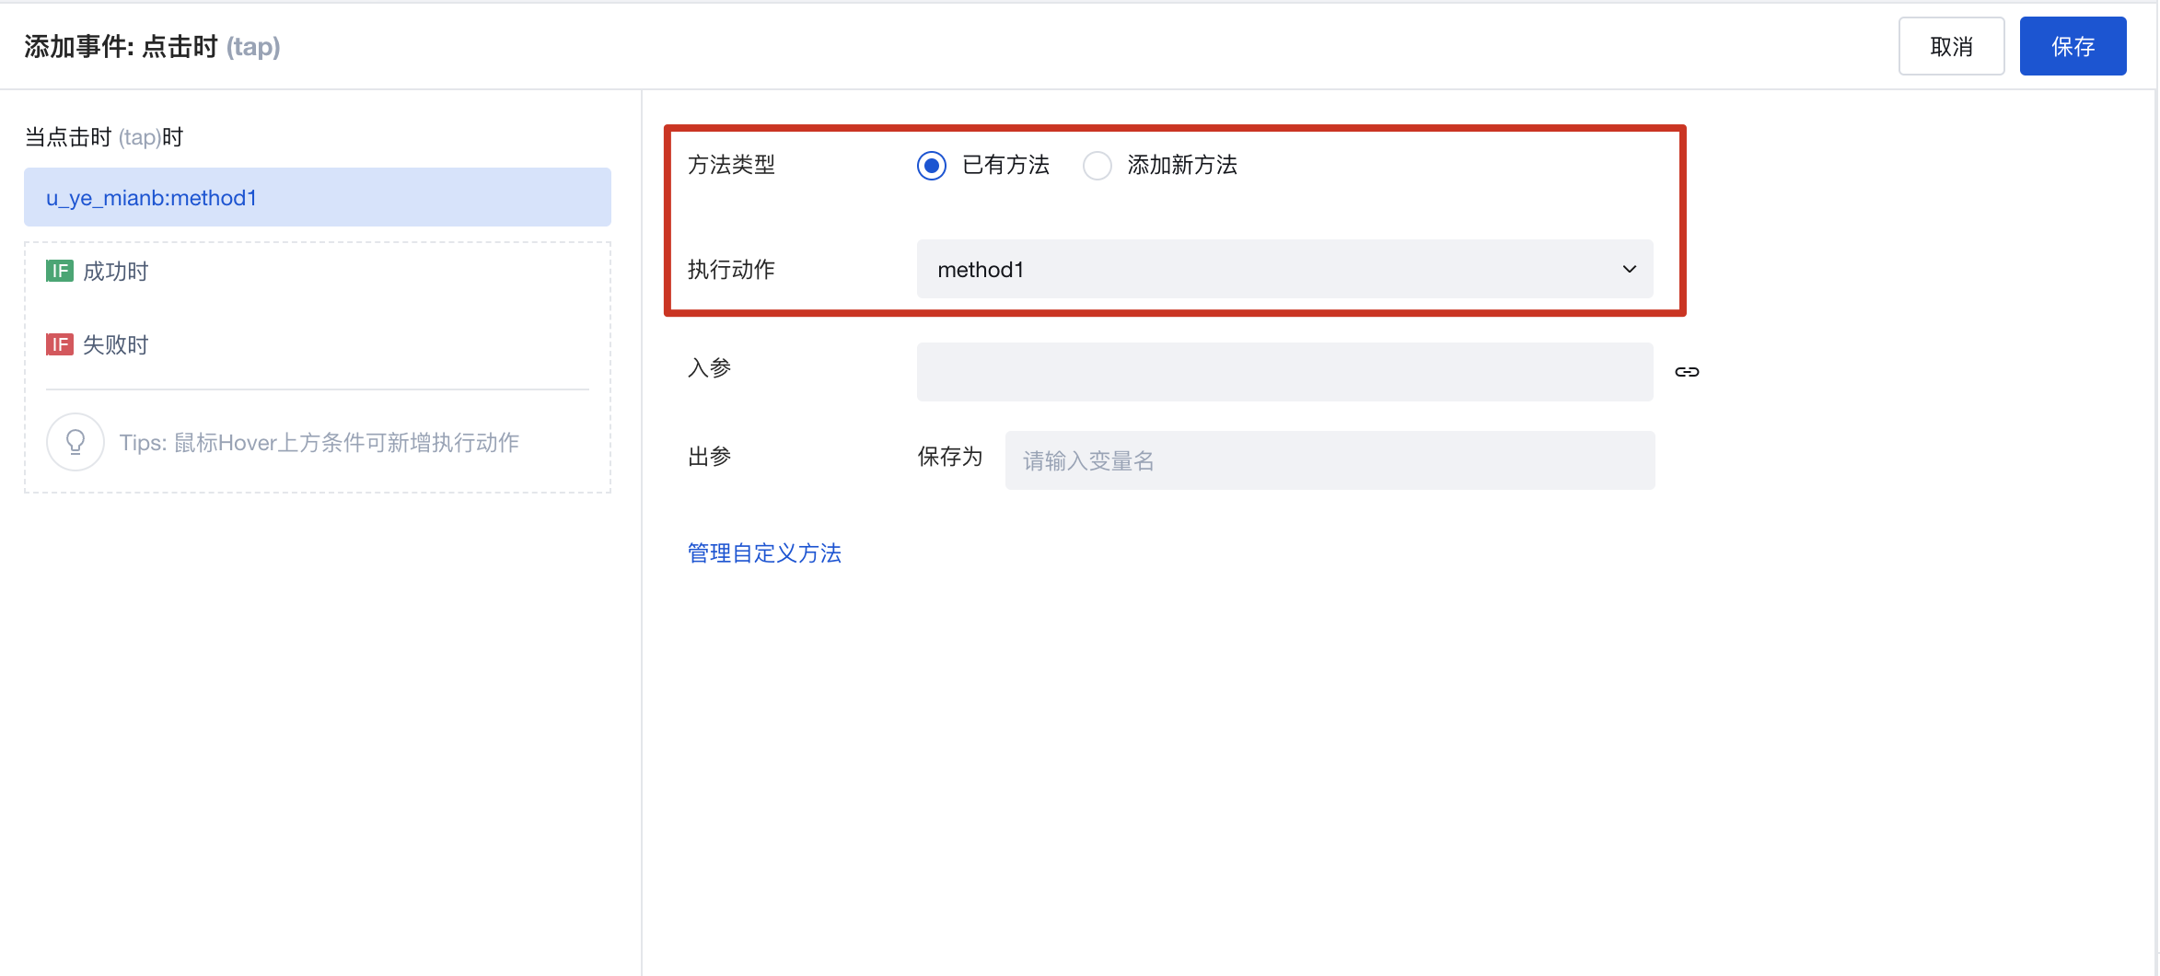The image size is (2160, 976).
Task: Click the green IF badge for 成功时
Action: 60,271
